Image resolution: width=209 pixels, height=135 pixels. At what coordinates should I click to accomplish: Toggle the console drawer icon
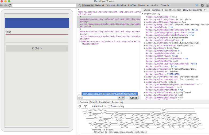[197, 5]
